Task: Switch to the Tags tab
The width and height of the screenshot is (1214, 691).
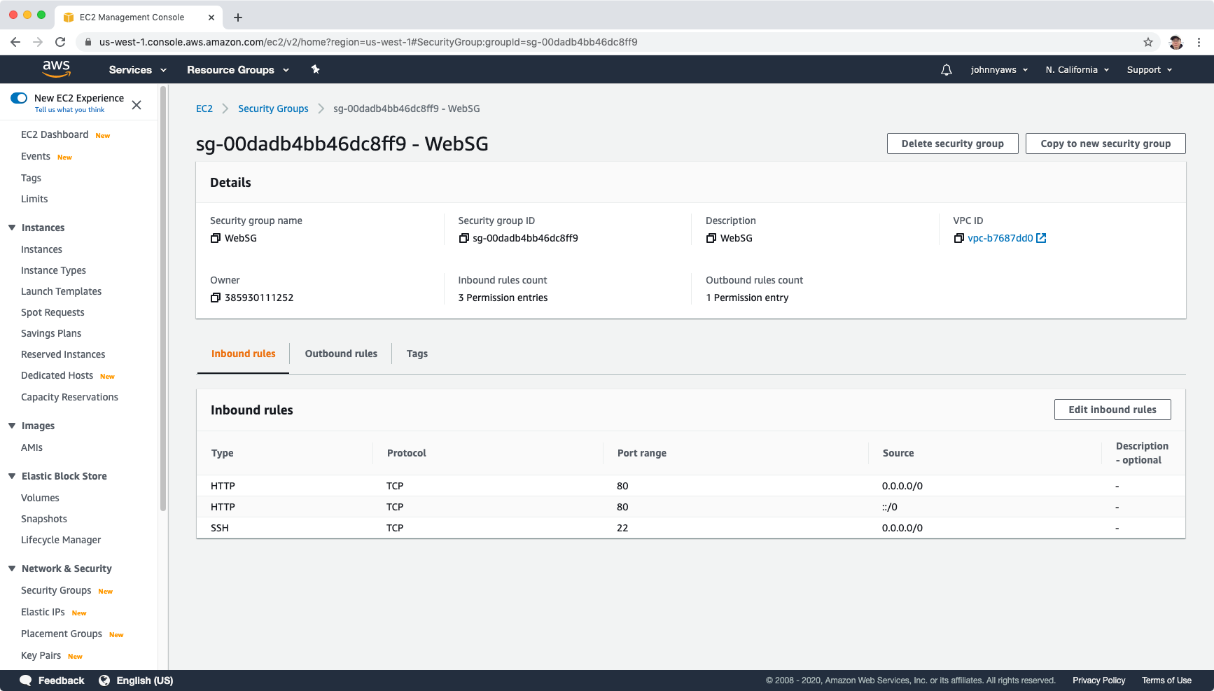Action: point(417,354)
